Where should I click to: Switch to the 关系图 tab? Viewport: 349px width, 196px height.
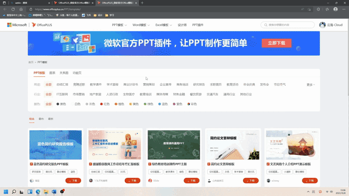click(64, 73)
